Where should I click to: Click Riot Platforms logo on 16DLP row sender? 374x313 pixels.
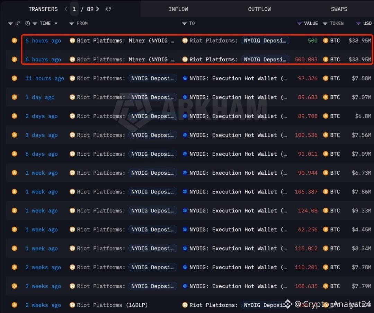[72, 305]
